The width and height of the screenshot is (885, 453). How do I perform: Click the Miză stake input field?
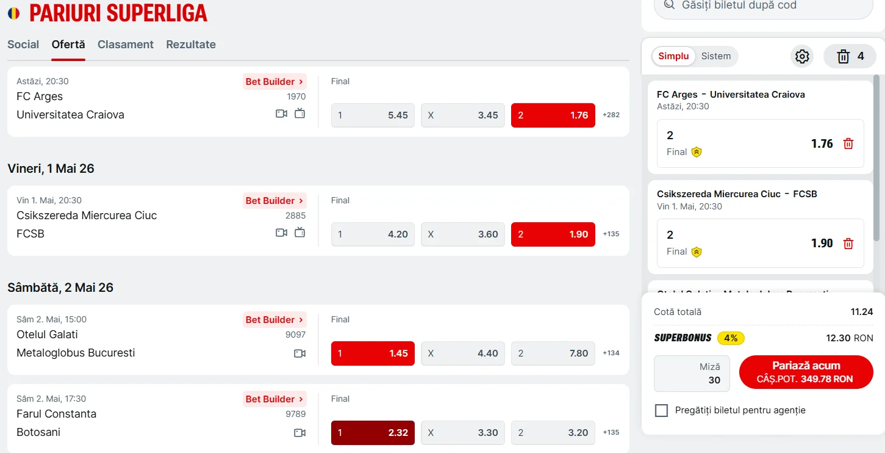692,374
